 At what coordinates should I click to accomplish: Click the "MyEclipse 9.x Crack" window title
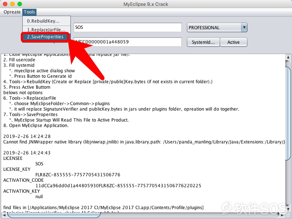[146, 4]
